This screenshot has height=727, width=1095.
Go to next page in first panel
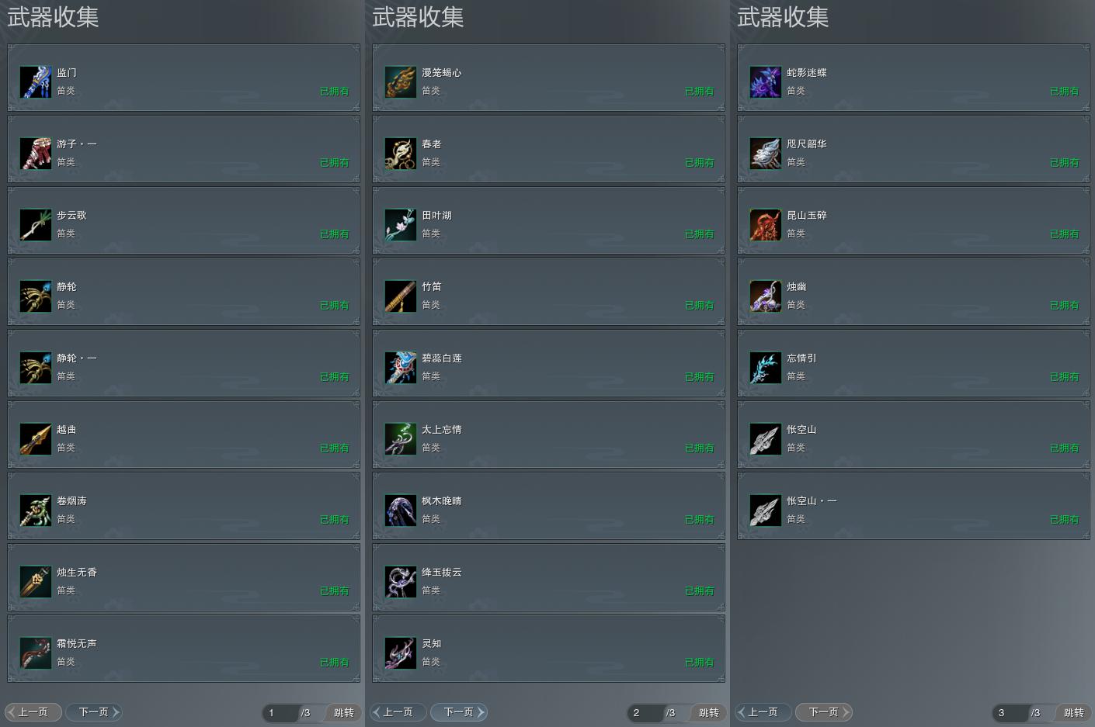point(94,711)
